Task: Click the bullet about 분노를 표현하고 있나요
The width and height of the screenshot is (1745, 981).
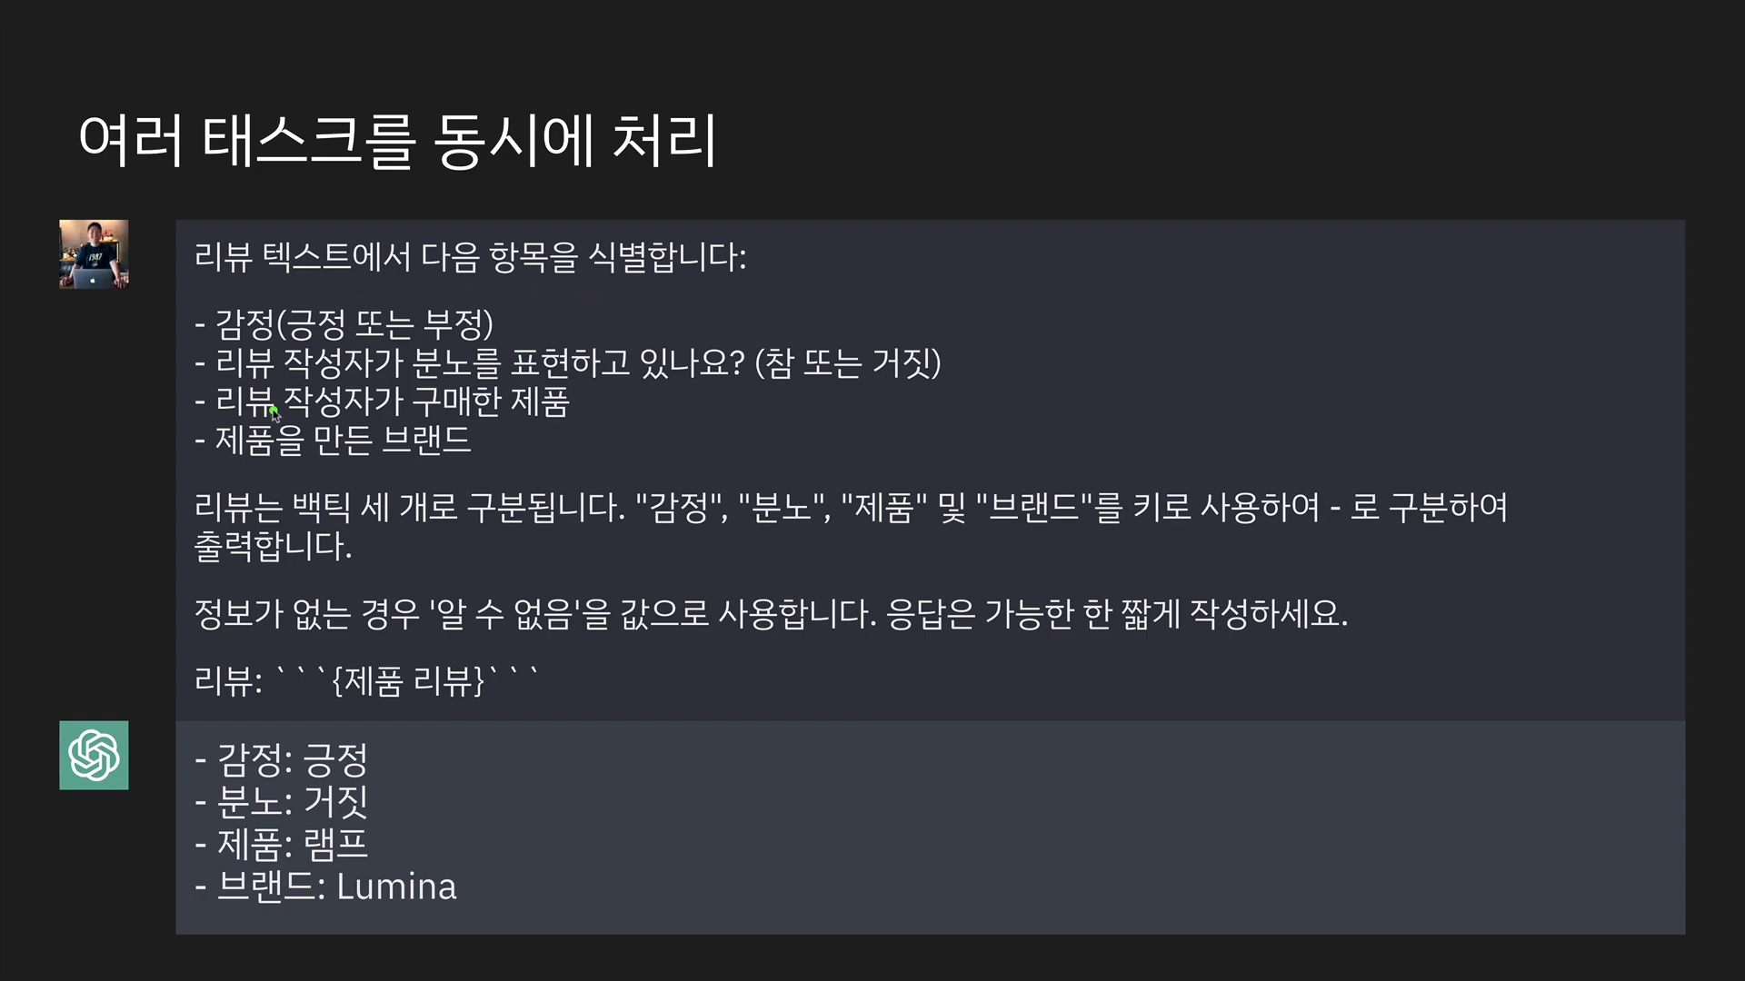Action: [567, 363]
